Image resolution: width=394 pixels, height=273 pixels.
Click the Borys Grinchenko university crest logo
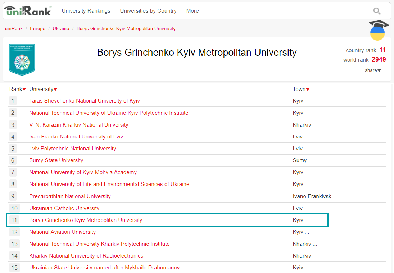coord(22,60)
